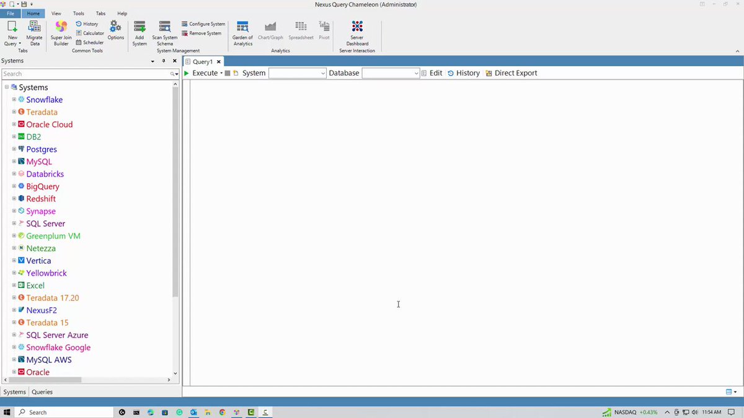This screenshot has height=418, width=744.
Task: Open the Options gear in ribbon
Action: [116, 30]
